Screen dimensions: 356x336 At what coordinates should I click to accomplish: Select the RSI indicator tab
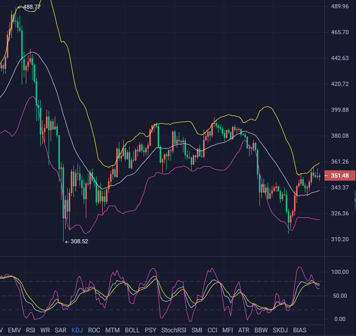click(30, 330)
